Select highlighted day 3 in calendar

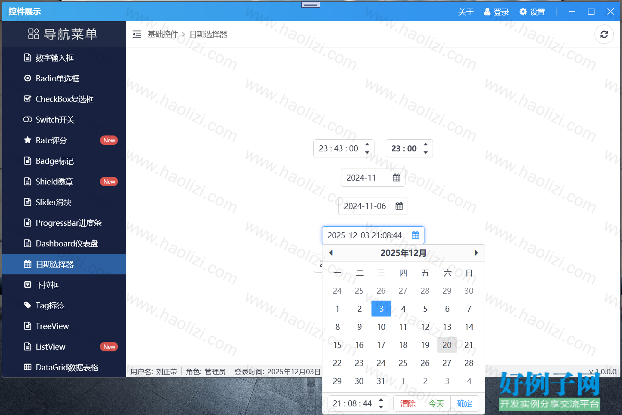coord(381,309)
